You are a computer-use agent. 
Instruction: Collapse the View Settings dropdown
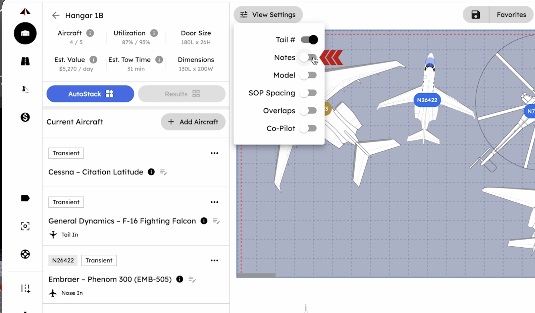coord(268,15)
